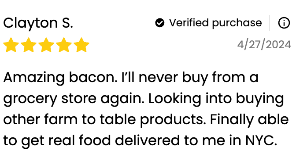Viewport: 296px width, 165px height.
Task: Click the last review line mentioning NYC
Action: click(x=140, y=141)
